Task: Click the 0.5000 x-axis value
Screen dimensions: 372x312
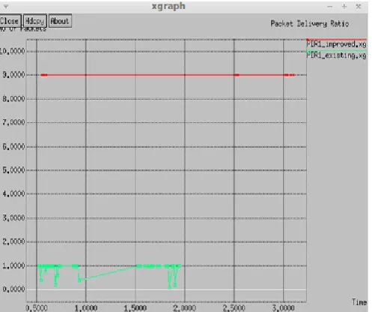Action: (37, 307)
